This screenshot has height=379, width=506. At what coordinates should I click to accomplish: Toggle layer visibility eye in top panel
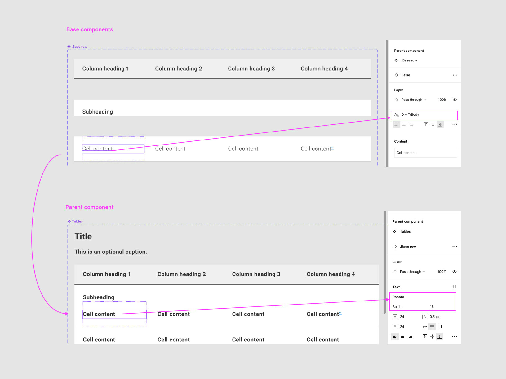pyautogui.click(x=455, y=100)
